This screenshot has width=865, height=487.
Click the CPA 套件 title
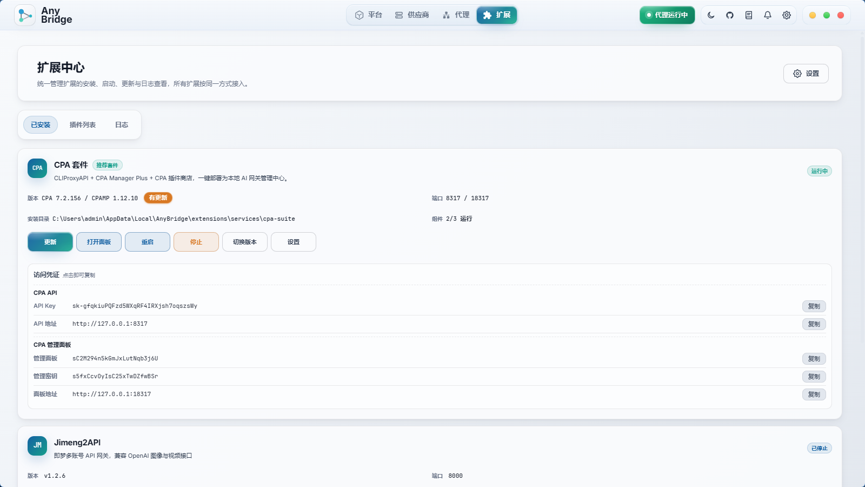point(71,165)
